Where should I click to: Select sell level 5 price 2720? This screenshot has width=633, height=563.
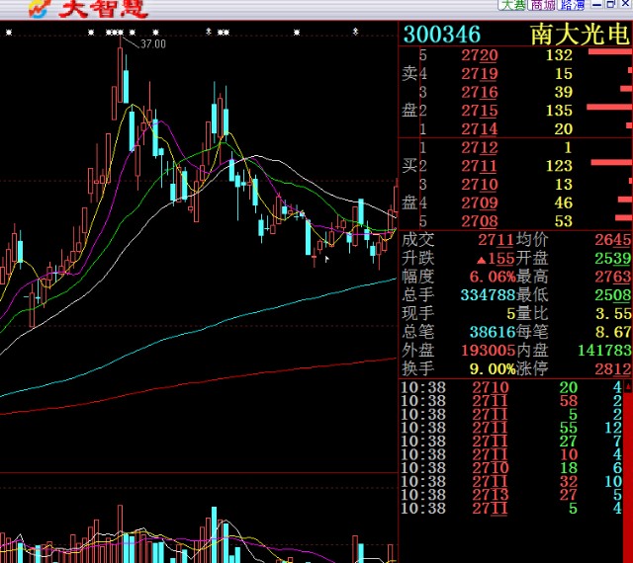coord(480,55)
